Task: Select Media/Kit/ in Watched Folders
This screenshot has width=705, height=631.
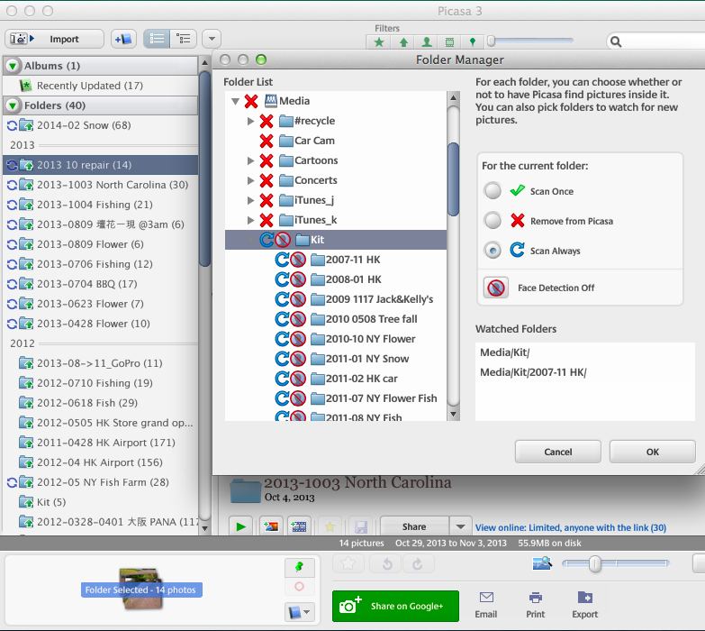Action: pos(504,352)
